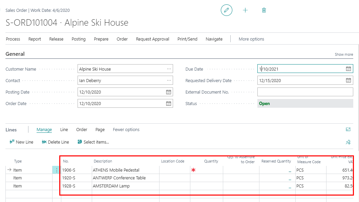Click the Lines section heading
Screen dimensions: 359x202
[x=11, y=130]
